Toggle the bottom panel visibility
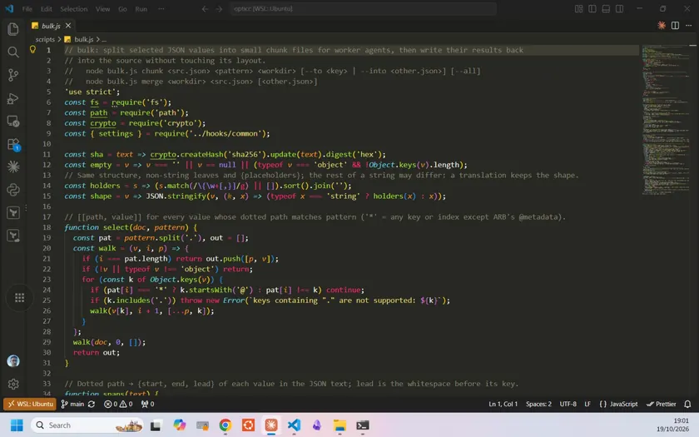Screen dimensions: 699x437 [x=606, y=8]
